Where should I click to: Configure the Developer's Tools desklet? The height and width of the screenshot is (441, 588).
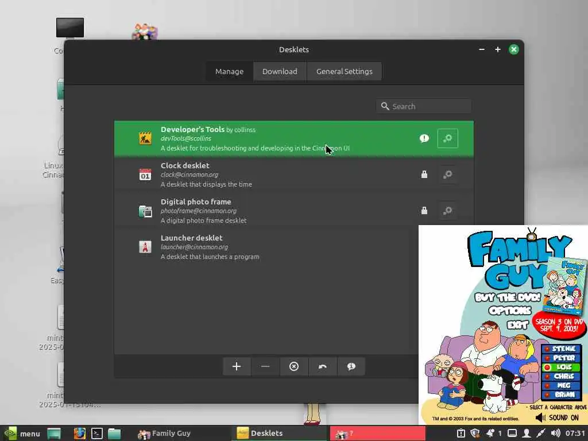448,138
